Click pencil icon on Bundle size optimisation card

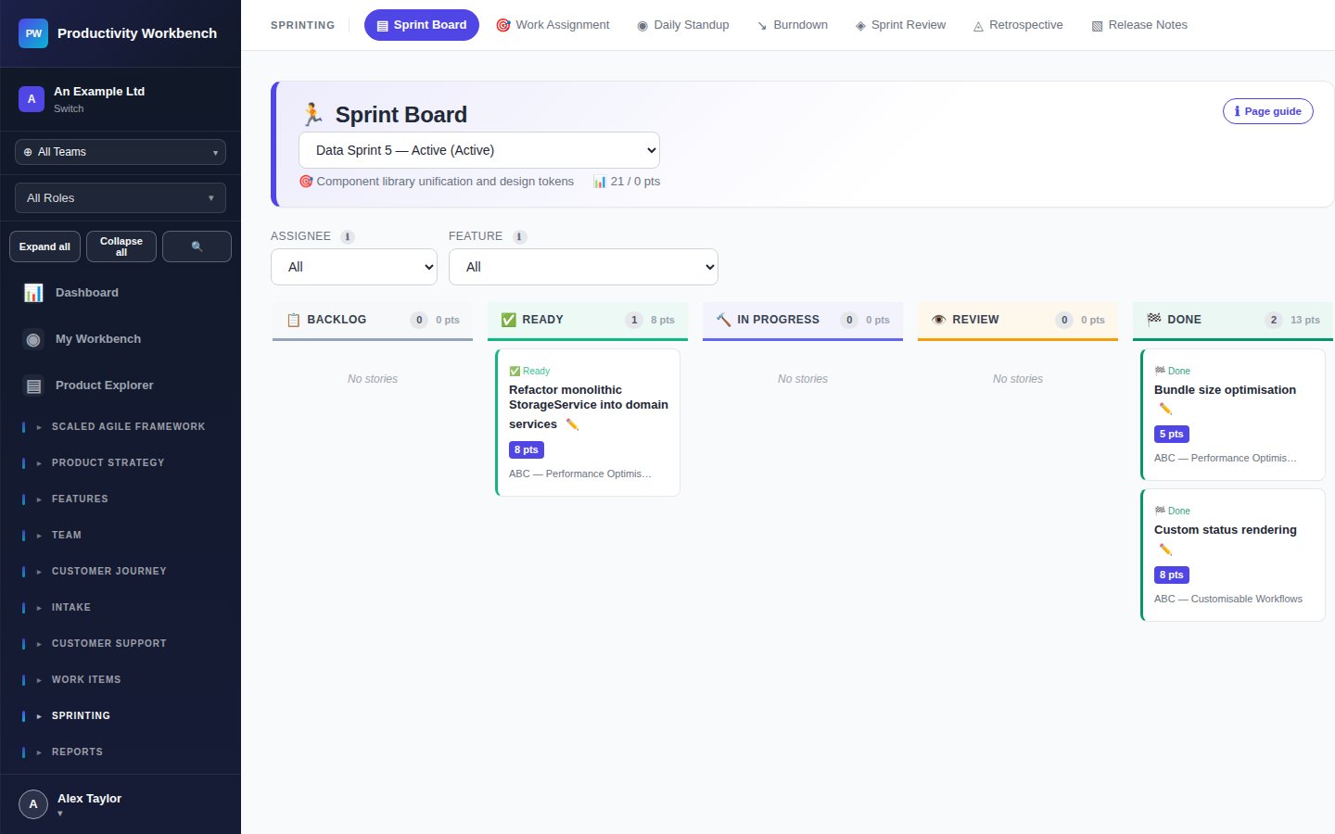pyautogui.click(x=1165, y=409)
